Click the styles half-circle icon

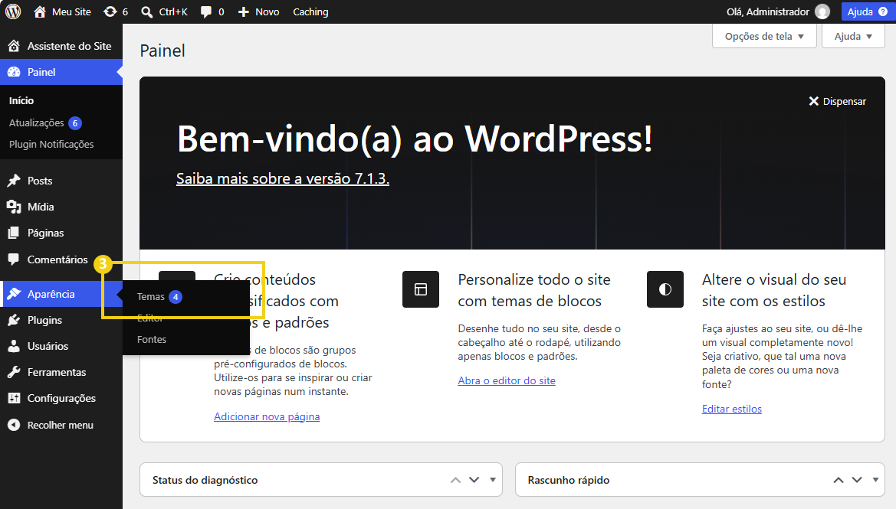[x=665, y=289]
